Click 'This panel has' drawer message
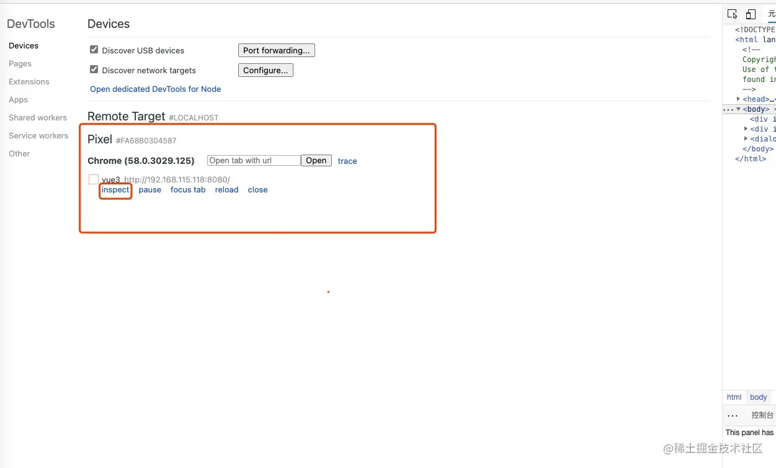This screenshot has width=776, height=468. click(750, 433)
